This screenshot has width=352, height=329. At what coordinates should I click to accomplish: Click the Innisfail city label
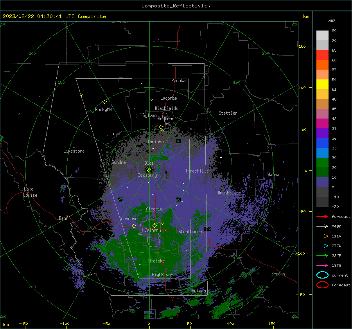point(158,142)
